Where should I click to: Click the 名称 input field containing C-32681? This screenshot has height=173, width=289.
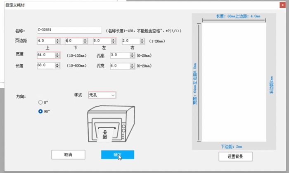[x=69, y=30]
